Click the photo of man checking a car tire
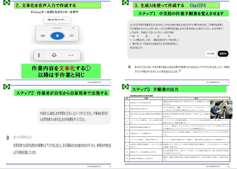Image resolution: width=237 pixels, height=169 pixels. (x=221, y=109)
